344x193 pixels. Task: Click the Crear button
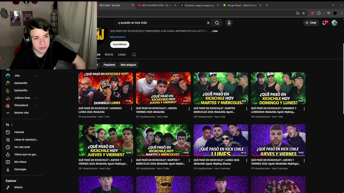click(x=311, y=23)
